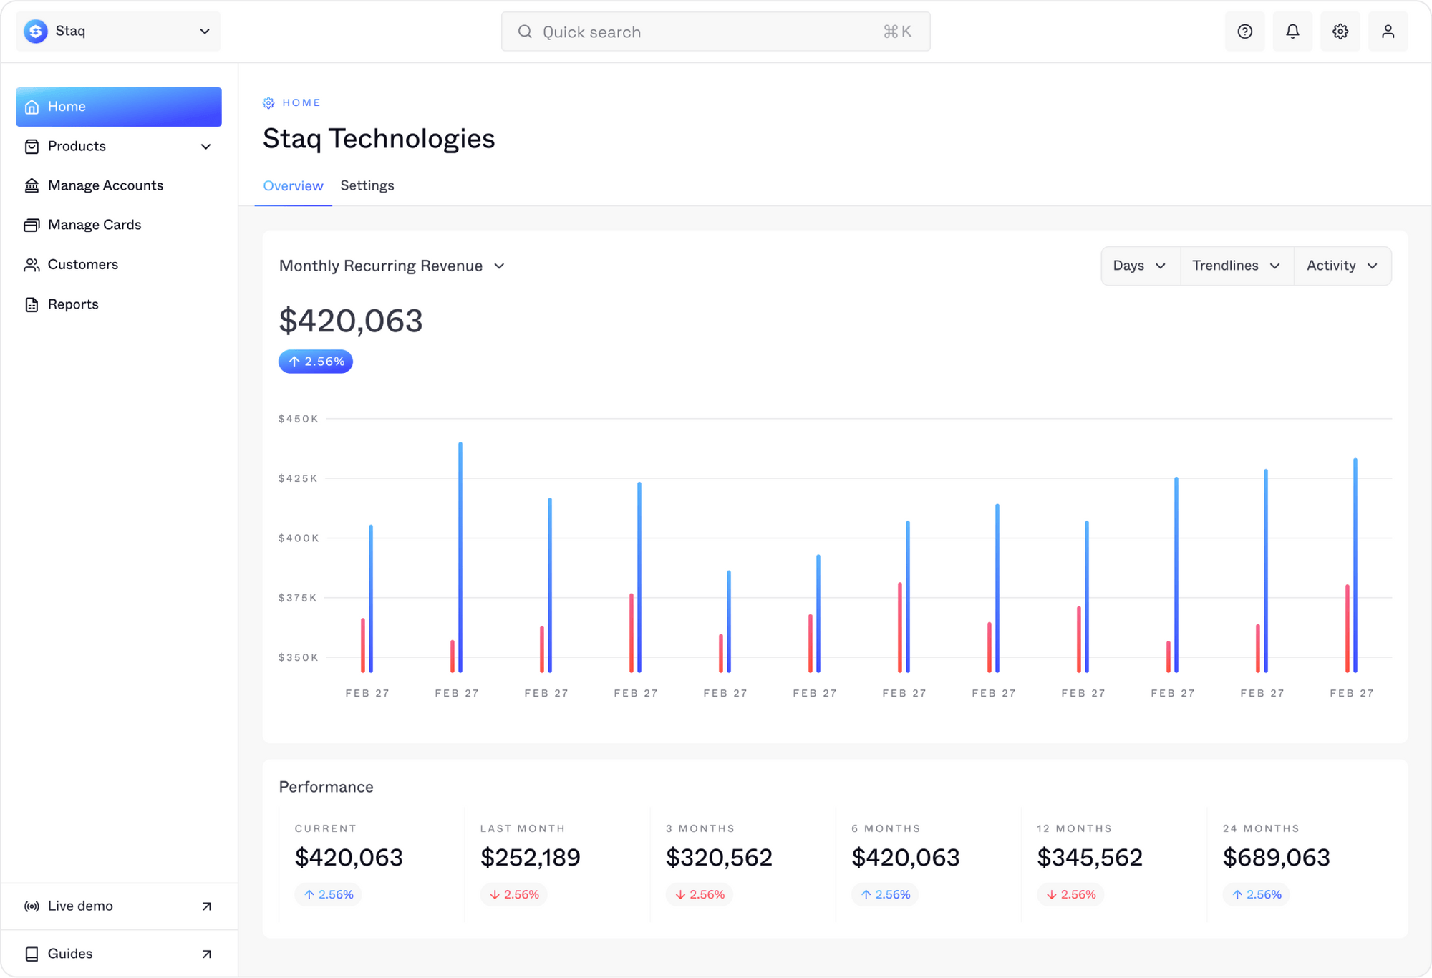Click the blue 2.56% growth badge
Image resolution: width=1432 pixels, height=978 pixels.
[x=316, y=362]
